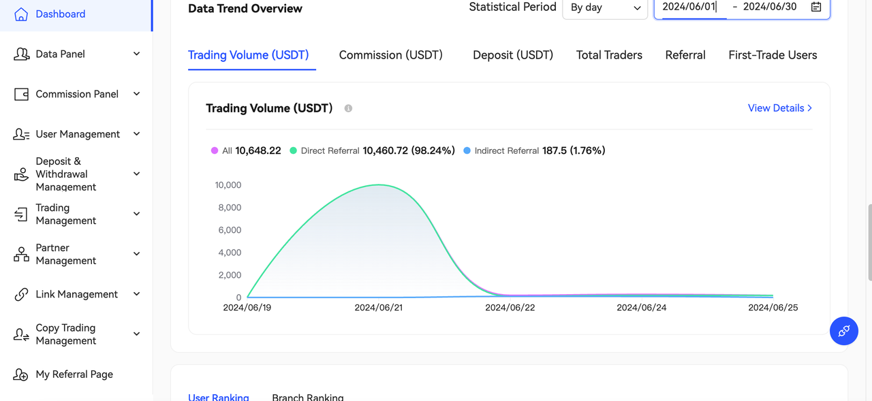Open the By day statistical period dropdown
The image size is (872, 401).
pos(604,8)
